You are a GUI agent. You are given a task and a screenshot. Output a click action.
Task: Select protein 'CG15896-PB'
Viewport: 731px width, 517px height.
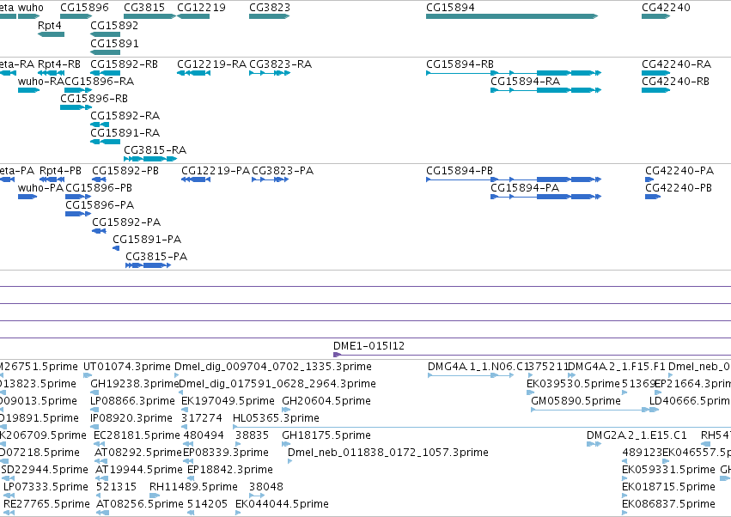click(99, 188)
